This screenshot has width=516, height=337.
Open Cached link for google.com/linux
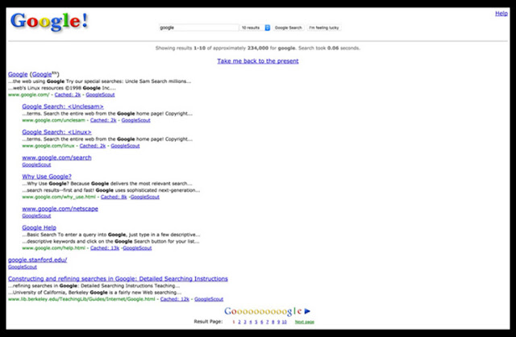coord(93,146)
